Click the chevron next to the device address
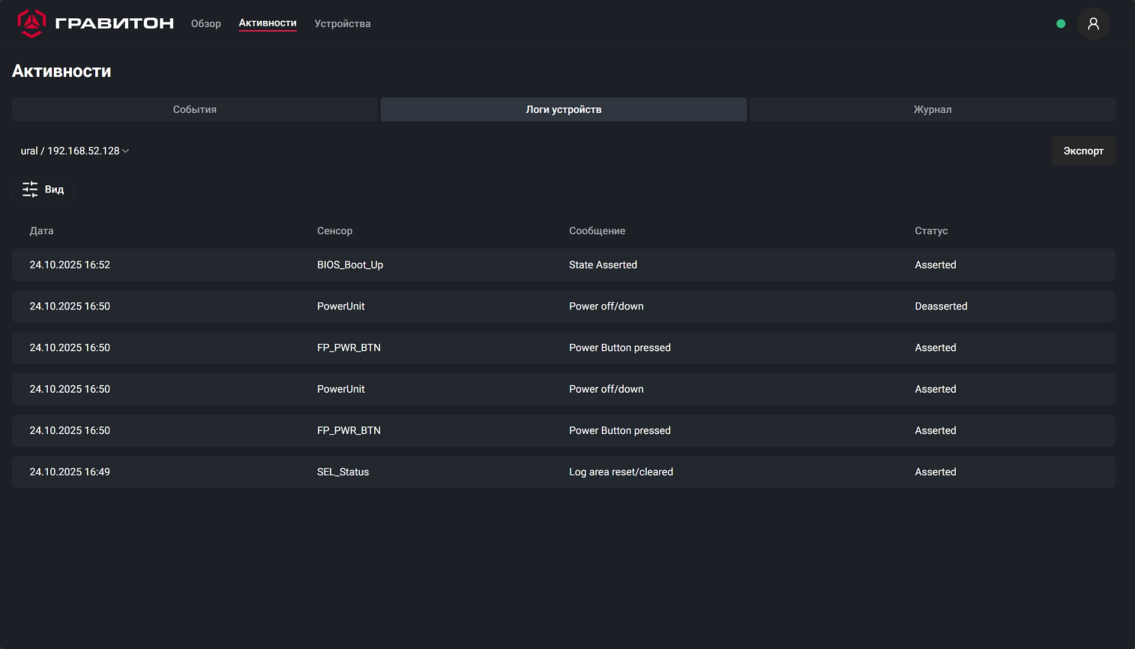The width and height of the screenshot is (1135, 649). tap(125, 151)
